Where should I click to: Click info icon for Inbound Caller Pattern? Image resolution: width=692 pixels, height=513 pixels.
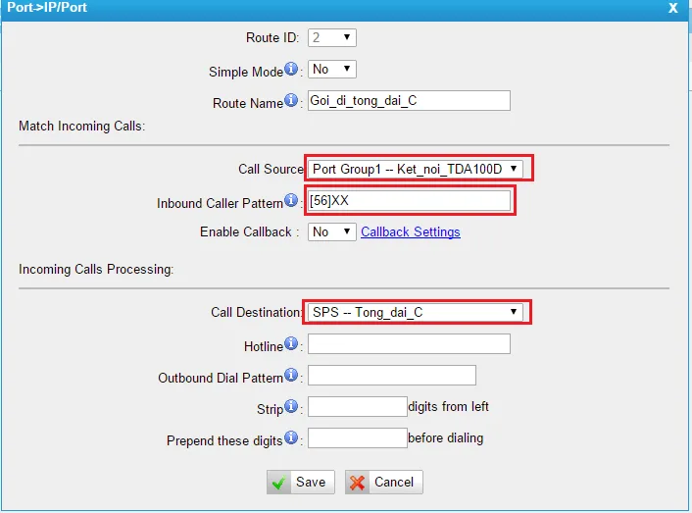coord(291,202)
